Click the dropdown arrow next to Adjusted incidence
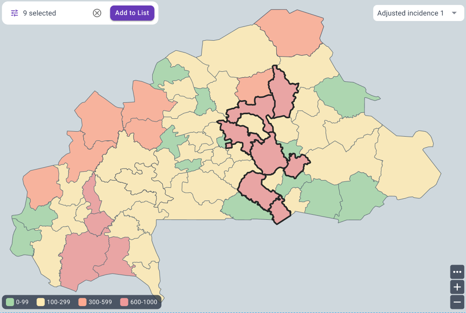Screen dimensions: 466x313 [454, 13]
